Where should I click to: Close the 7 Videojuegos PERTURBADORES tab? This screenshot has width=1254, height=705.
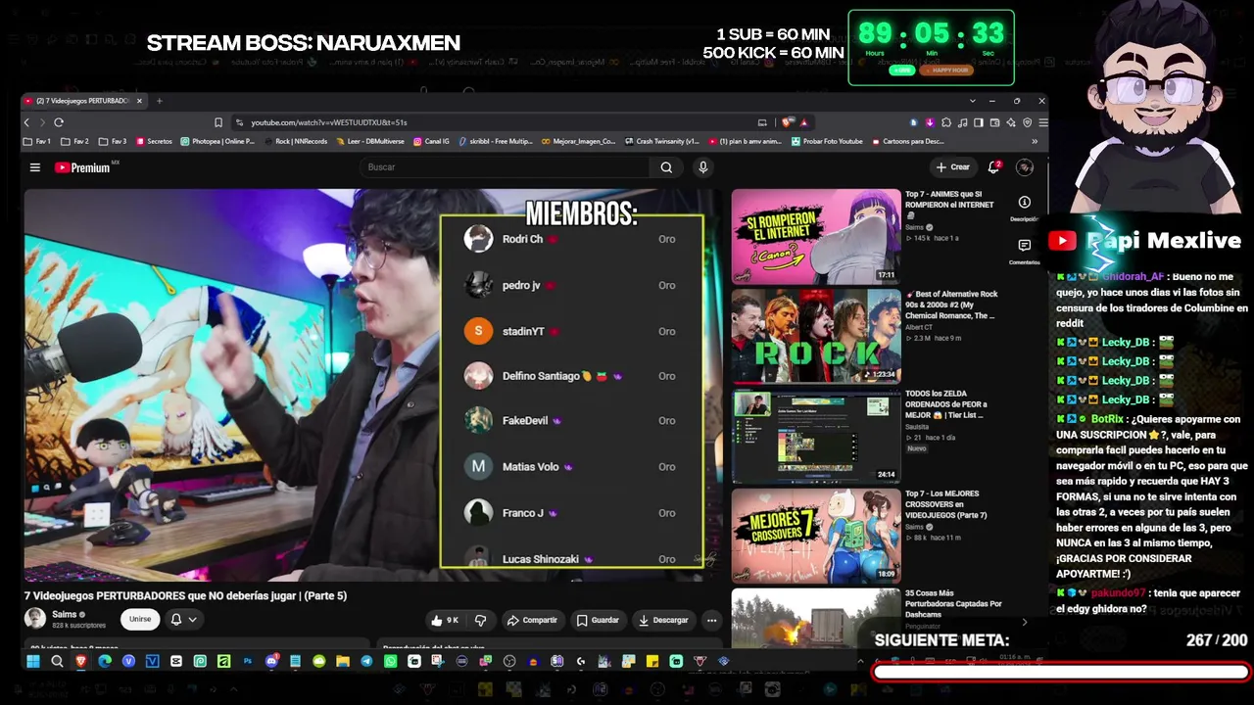coord(139,101)
